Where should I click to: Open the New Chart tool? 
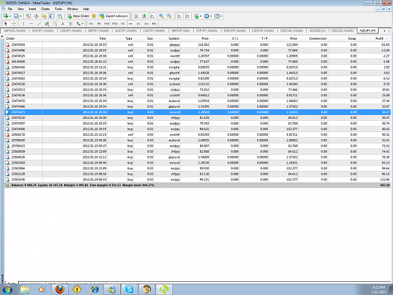point(5,16)
